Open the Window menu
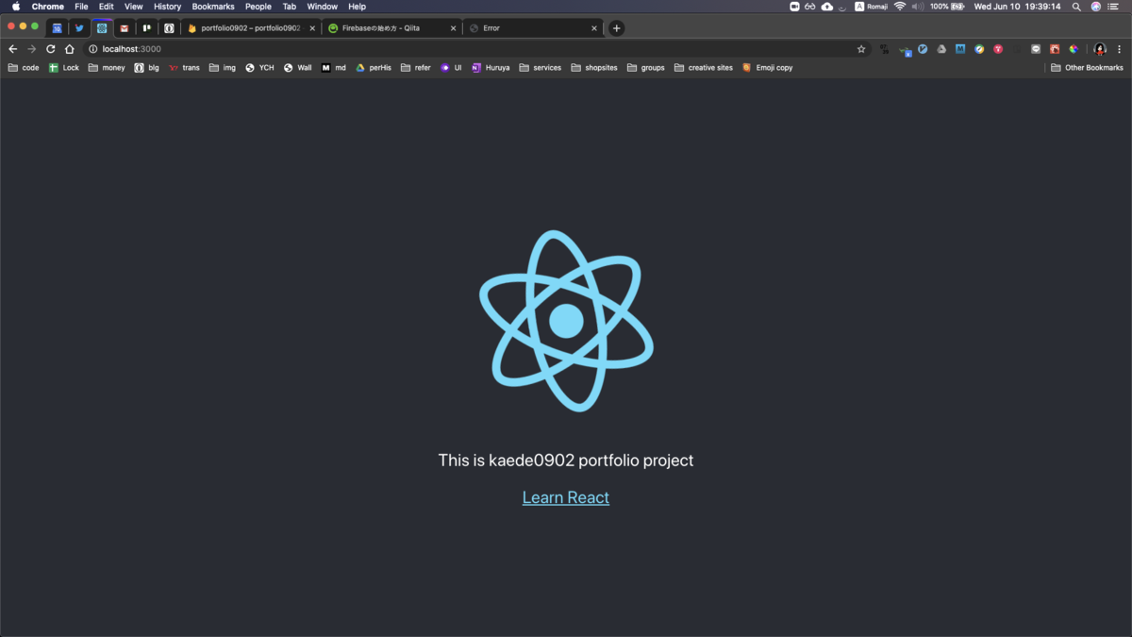The width and height of the screenshot is (1132, 637). coord(322,7)
